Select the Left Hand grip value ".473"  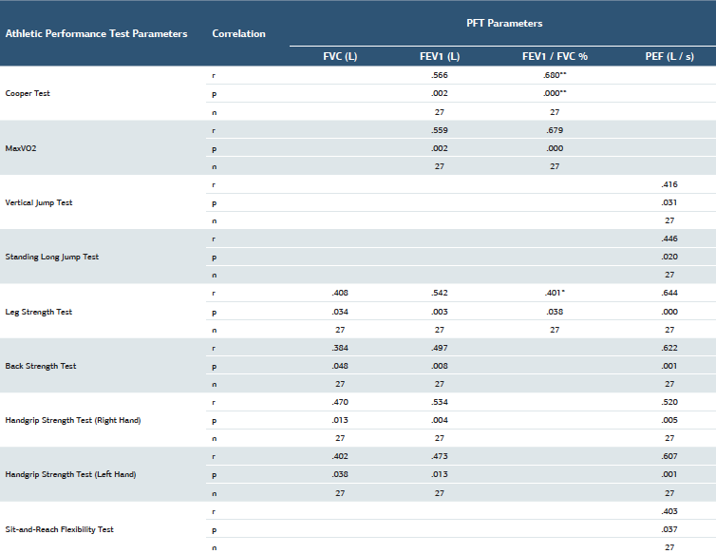pos(440,456)
